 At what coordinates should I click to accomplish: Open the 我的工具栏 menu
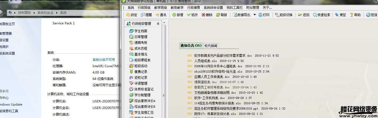pyautogui.click(x=235, y=8)
